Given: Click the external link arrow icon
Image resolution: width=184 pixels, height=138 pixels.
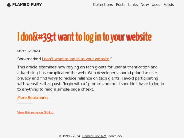Looking at the screenshot, I should point(111,58).
